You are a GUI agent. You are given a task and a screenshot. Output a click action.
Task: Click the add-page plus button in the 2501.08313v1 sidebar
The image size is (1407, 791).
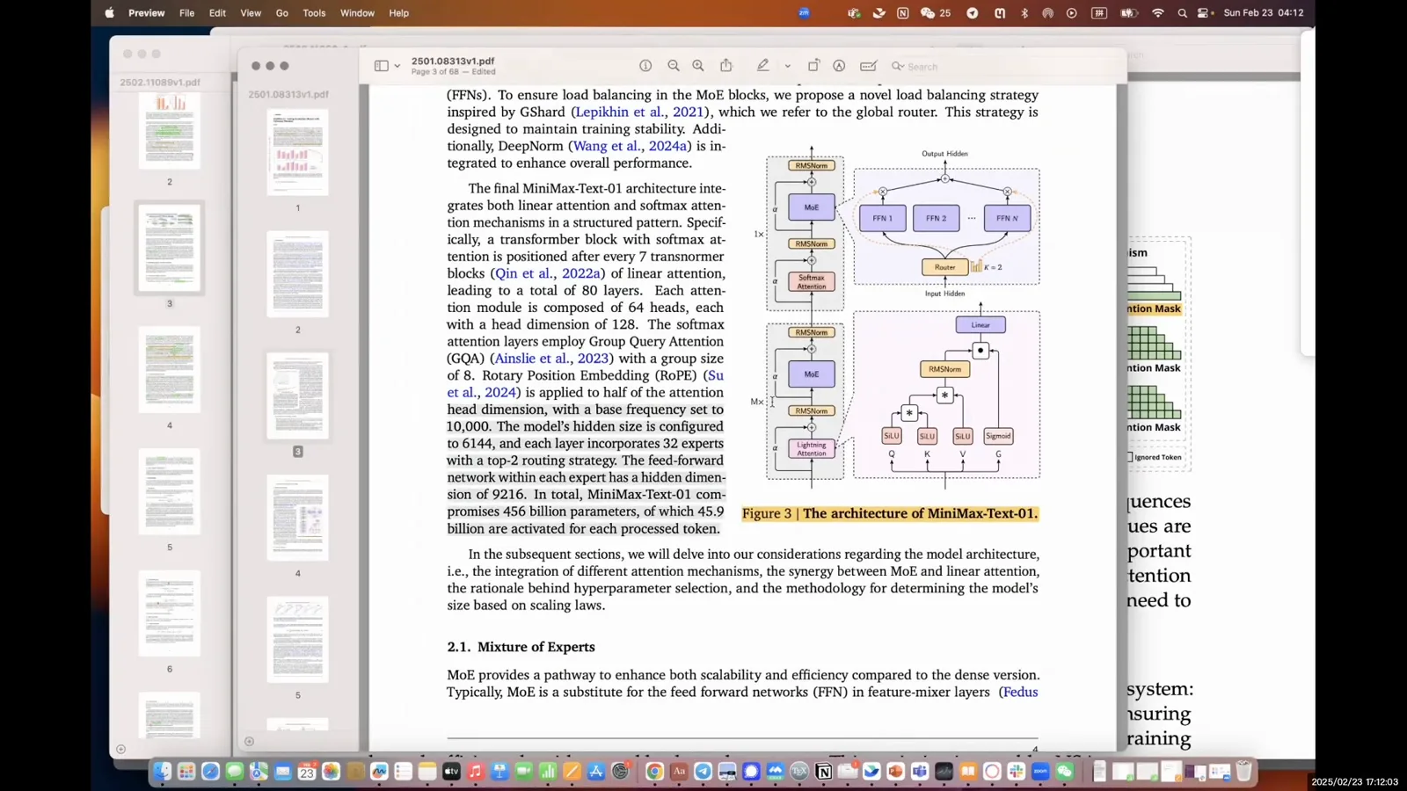coord(249,741)
